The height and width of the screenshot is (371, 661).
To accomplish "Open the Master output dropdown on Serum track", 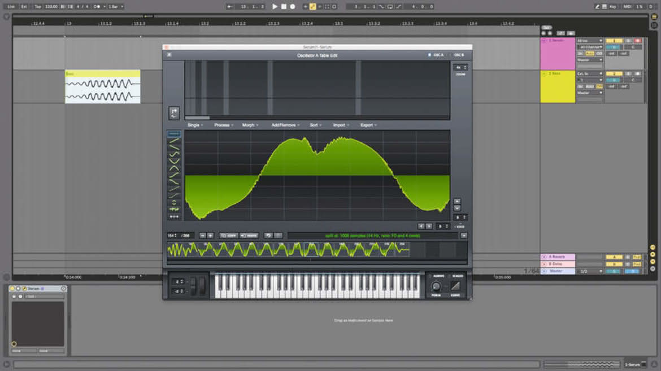I will pyautogui.click(x=590, y=60).
